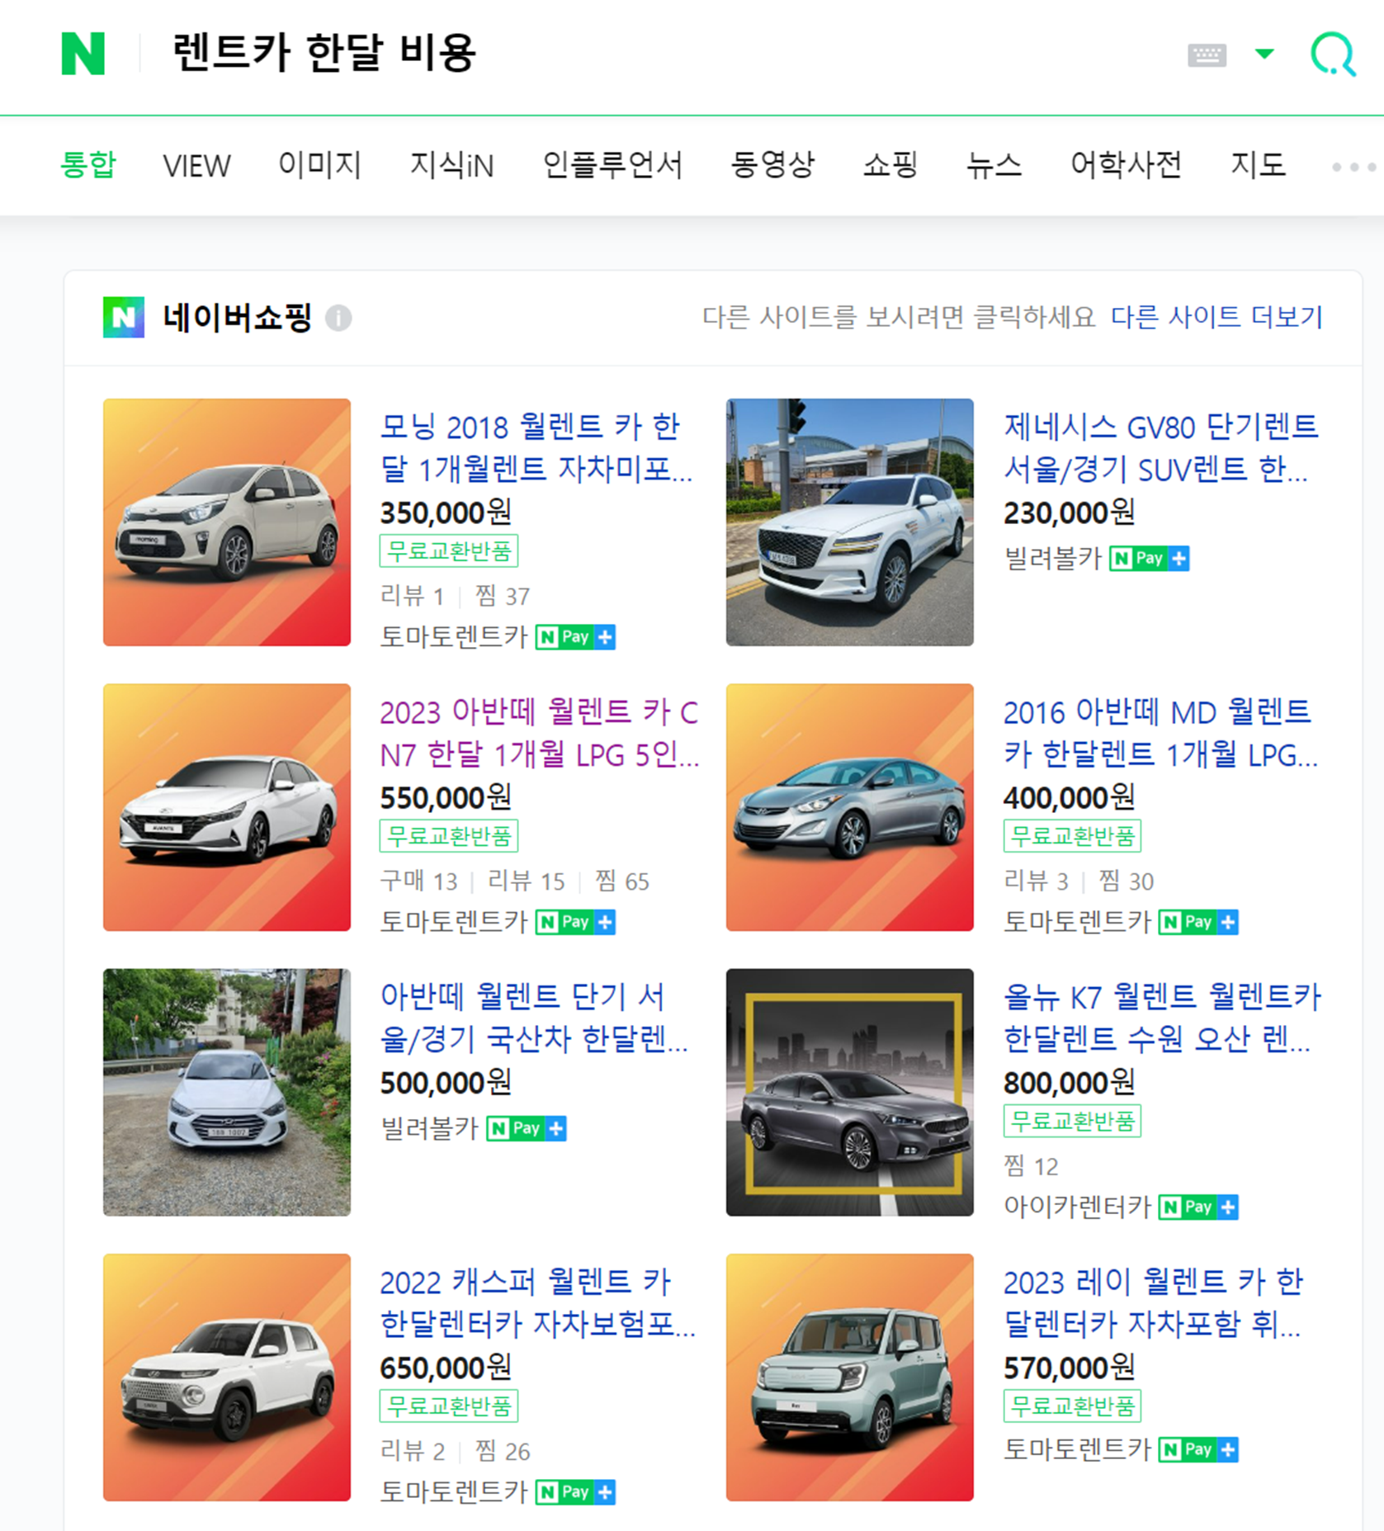Click N Pay badge on 캐스퍼 listing
This screenshot has width=1384, height=1531.
(575, 1492)
